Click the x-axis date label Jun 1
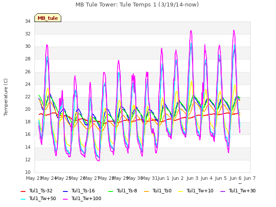The image size is (276, 207). (x=163, y=178)
